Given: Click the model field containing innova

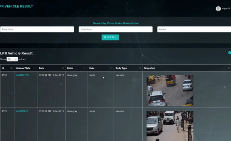Looking at the screenshot, I should (x=194, y=29).
